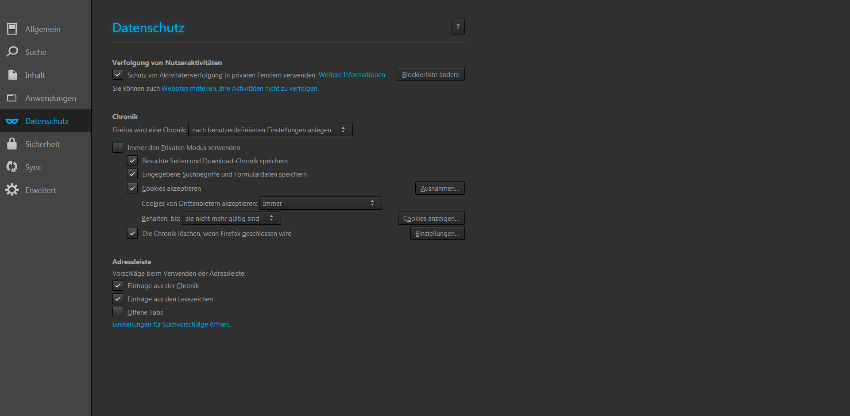The width and height of the screenshot is (850, 416).
Task: Enable 'Immer den Privaten Modus verwenden' checkbox
Action: pos(118,147)
